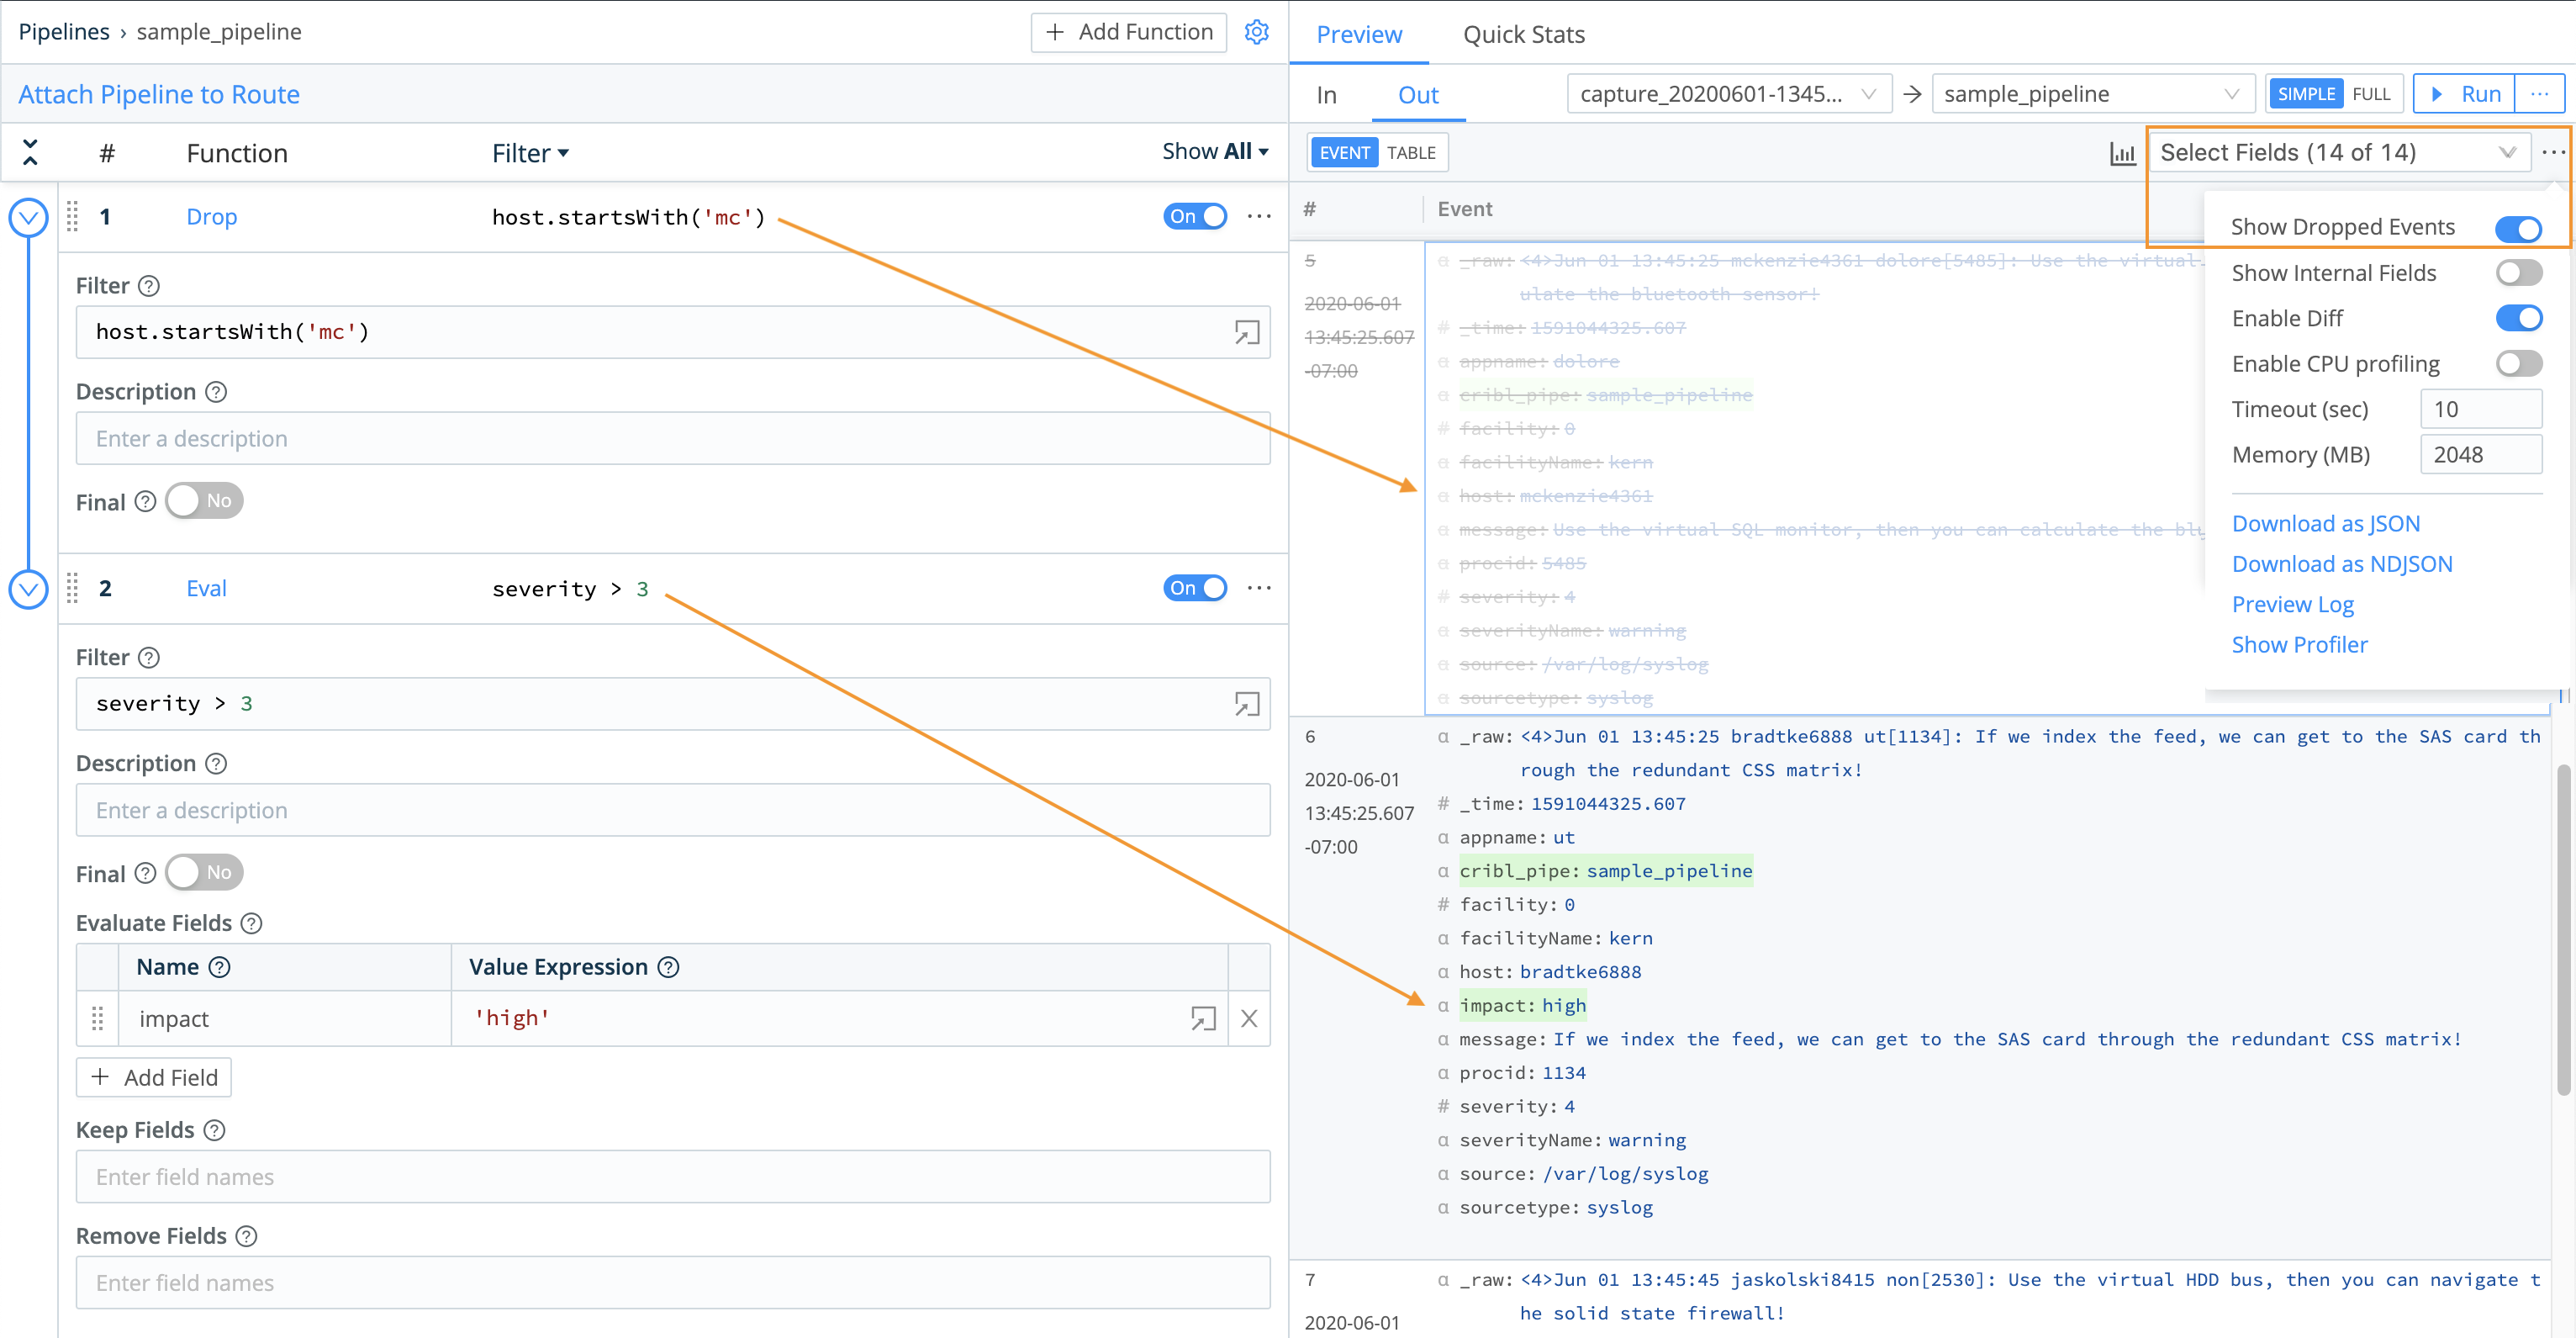Remove impact field using X icon
This screenshot has height=1338, width=2576.
pos(1248,1018)
